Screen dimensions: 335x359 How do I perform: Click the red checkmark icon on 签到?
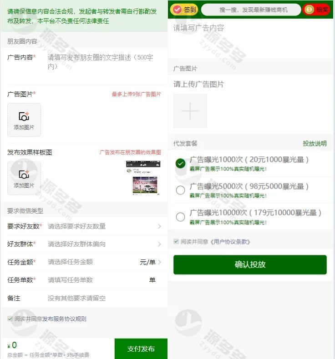click(x=177, y=10)
